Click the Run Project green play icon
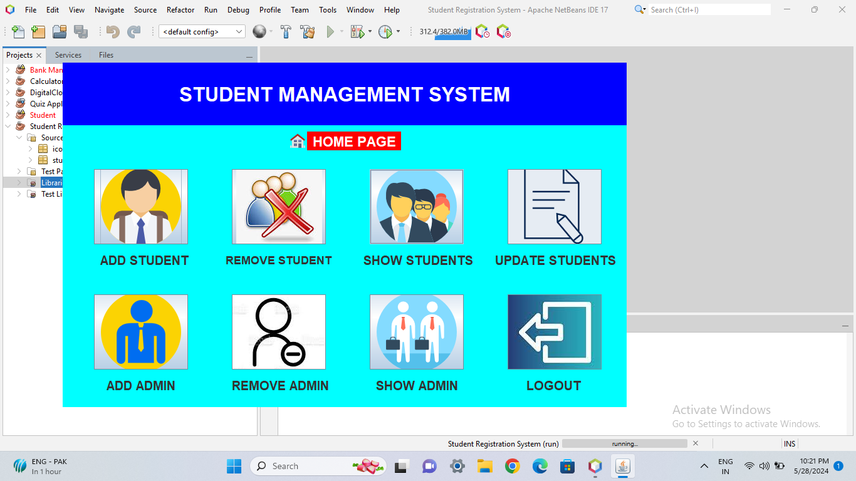Viewport: 856px width, 481px height. tap(330, 31)
